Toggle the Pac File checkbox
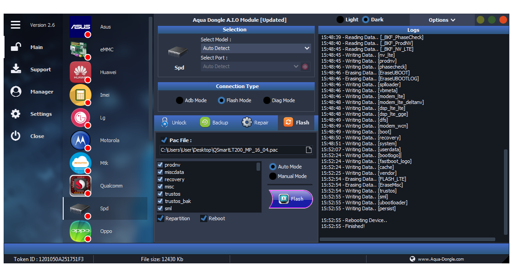The width and height of the screenshot is (513, 267). (x=164, y=140)
